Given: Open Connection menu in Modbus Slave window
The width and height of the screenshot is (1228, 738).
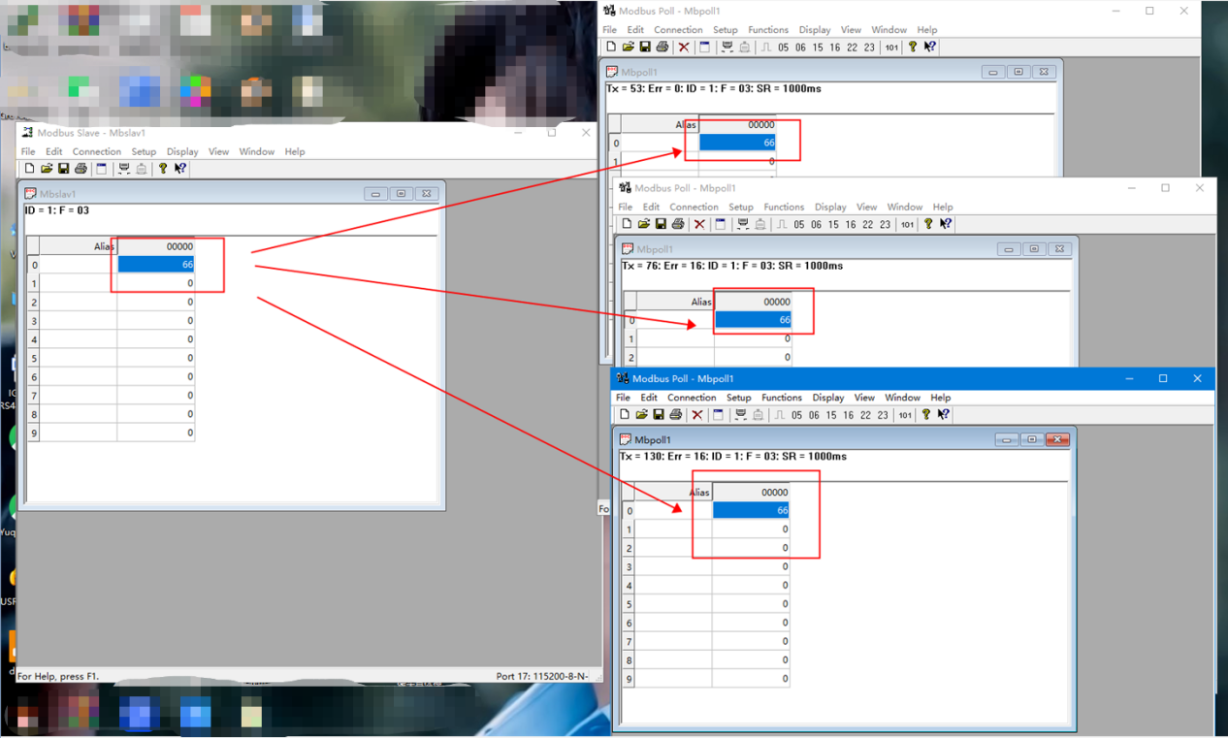Looking at the screenshot, I should (x=96, y=152).
